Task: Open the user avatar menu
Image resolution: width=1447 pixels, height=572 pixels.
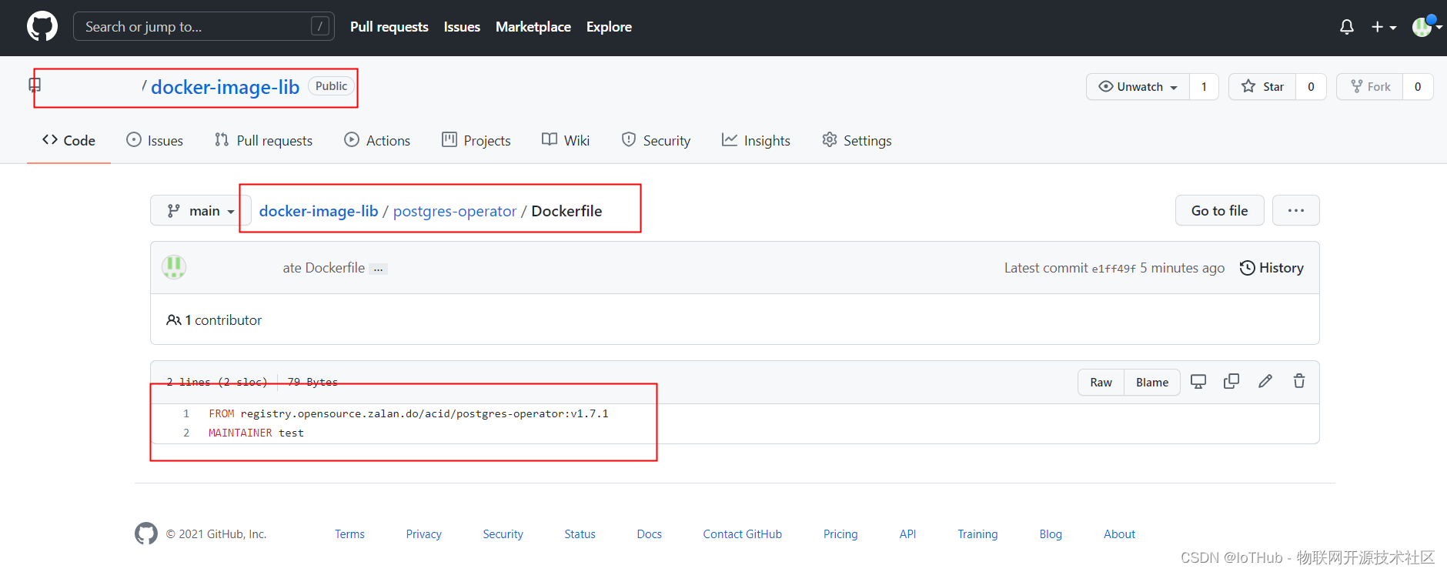Action: [1426, 27]
